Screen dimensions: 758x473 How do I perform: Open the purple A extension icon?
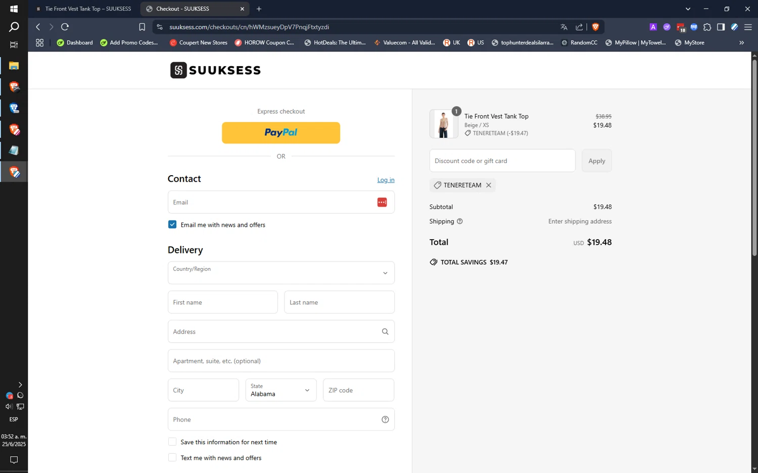coord(653,27)
